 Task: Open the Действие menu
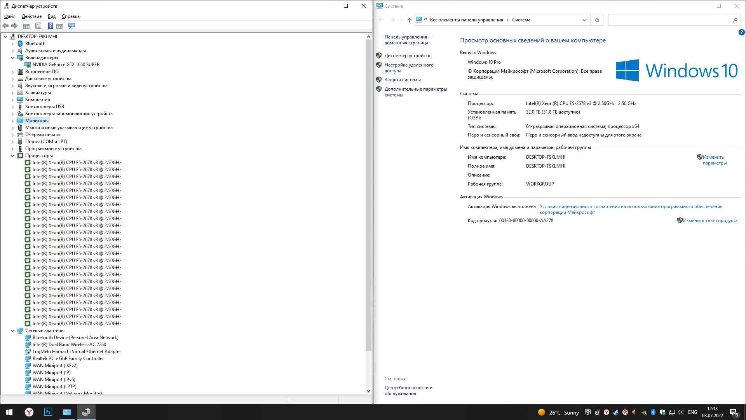[31, 16]
